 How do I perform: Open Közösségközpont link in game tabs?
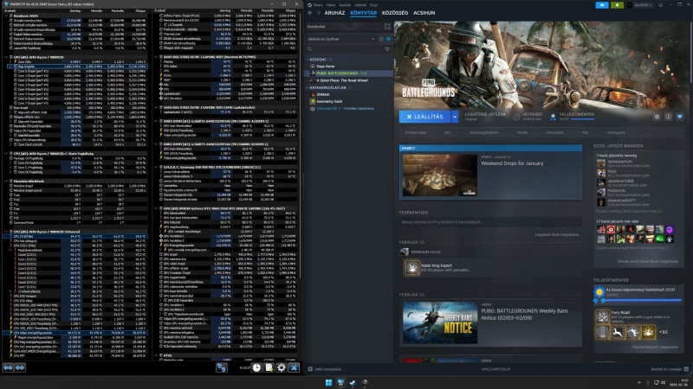[x=483, y=132]
